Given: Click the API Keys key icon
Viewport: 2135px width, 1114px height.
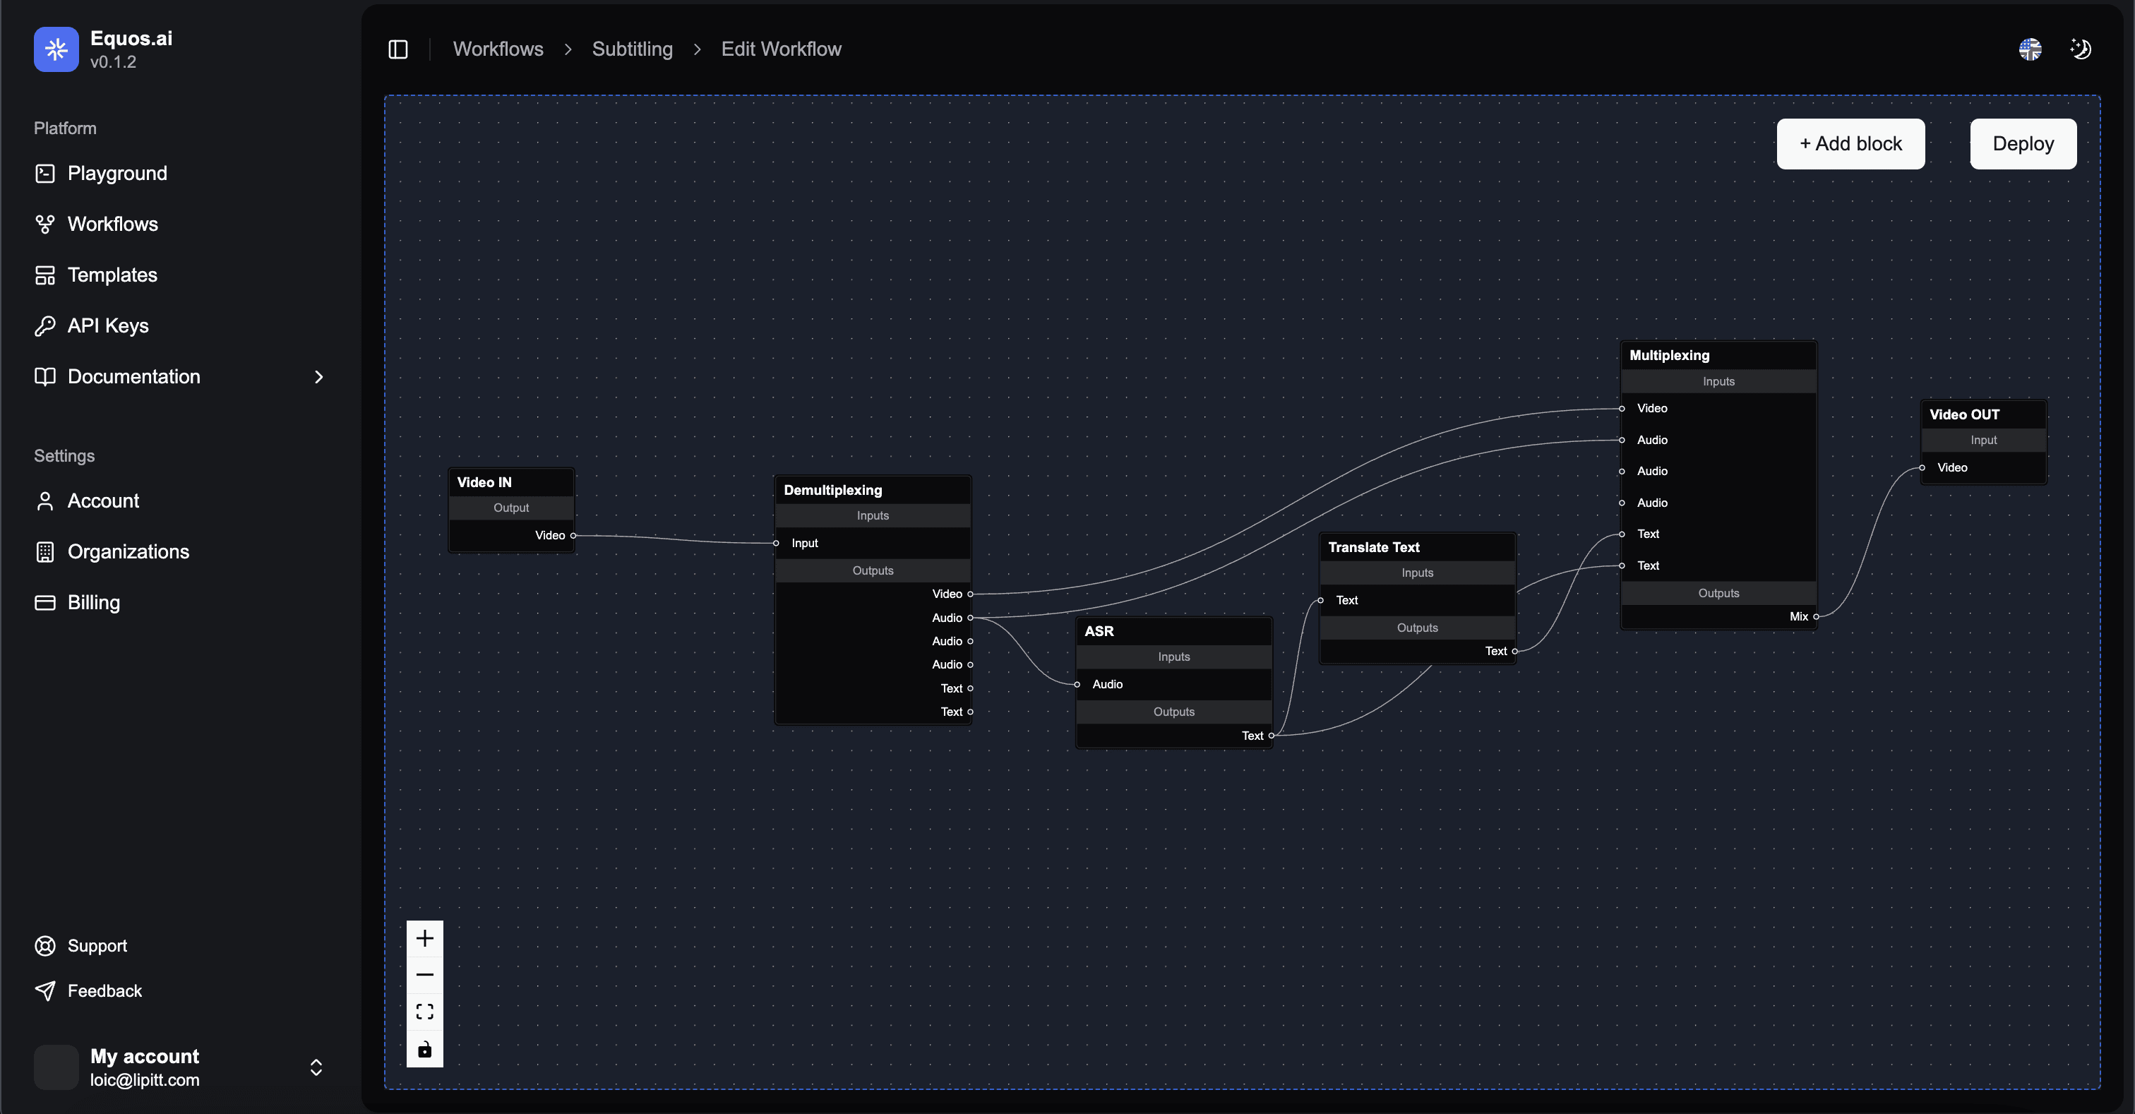Looking at the screenshot, I should 44,325.
